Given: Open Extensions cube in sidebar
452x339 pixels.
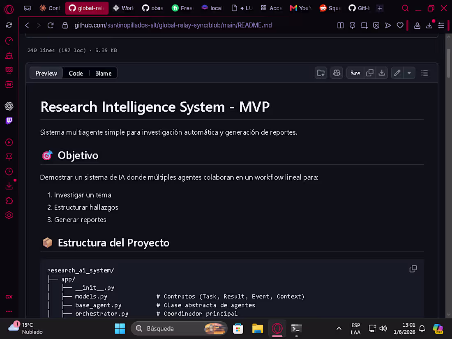Looking at the screenshot, I should 9,201.
